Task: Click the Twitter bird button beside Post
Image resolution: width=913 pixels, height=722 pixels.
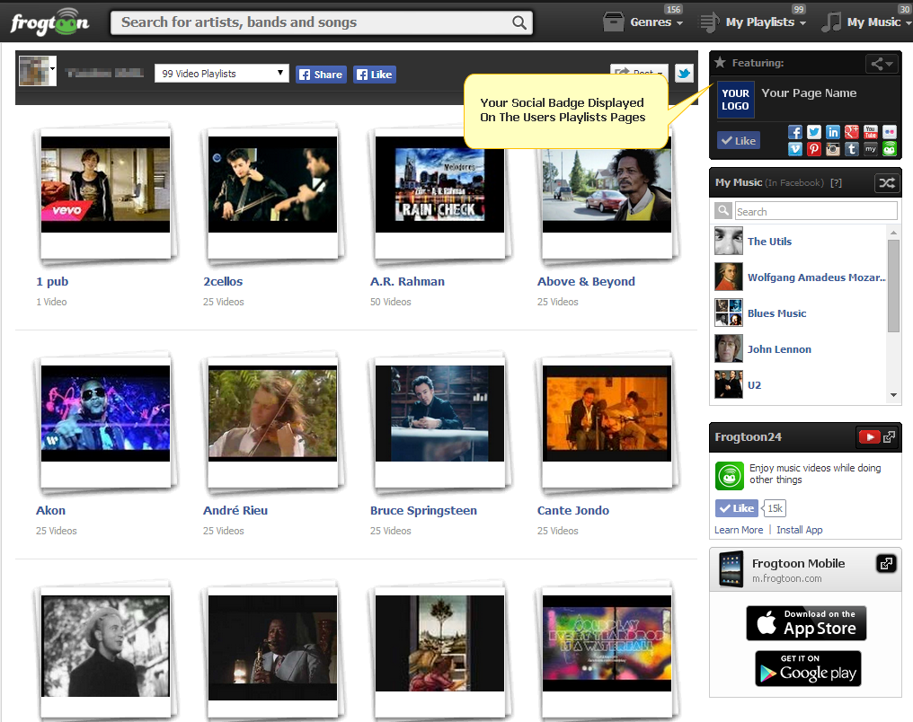Action: [684, 75]
